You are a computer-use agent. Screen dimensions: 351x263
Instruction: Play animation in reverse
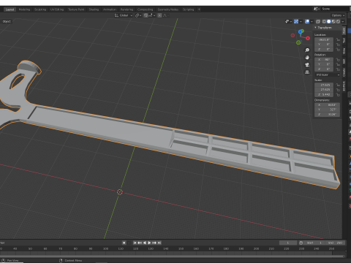click(x=145, y=243)
